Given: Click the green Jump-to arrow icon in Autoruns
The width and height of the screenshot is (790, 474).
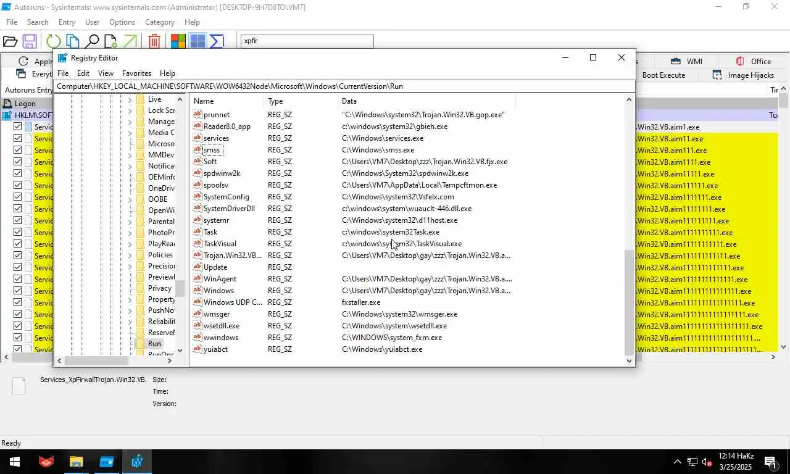Looking at the screenshot, I should coord(130,41).
